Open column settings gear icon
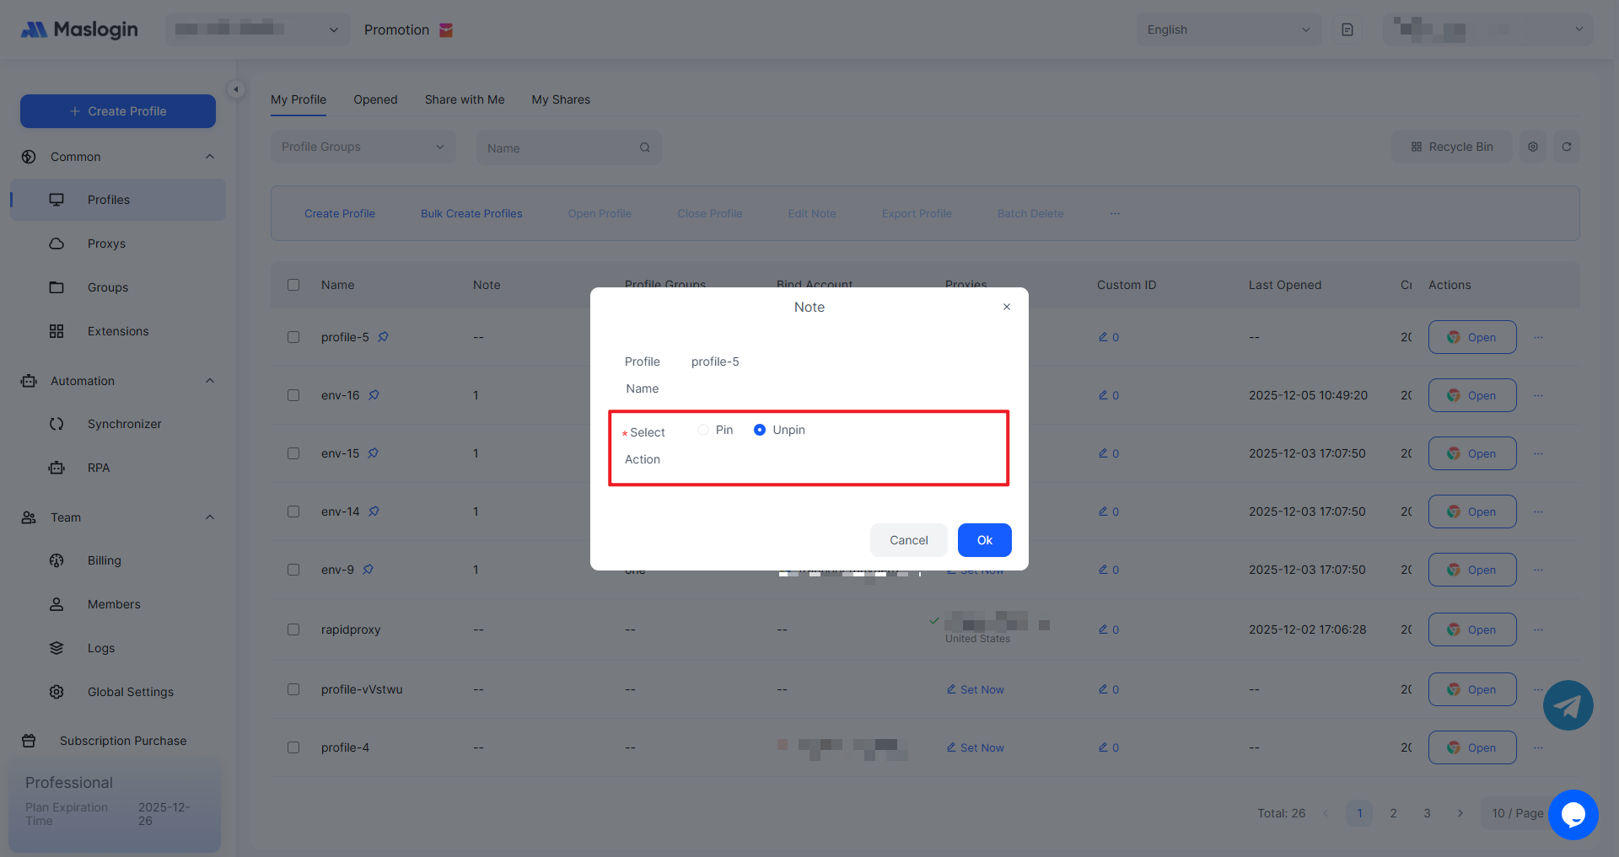Viewport: 1619px width, 857px height. [x=1532, y=147]
